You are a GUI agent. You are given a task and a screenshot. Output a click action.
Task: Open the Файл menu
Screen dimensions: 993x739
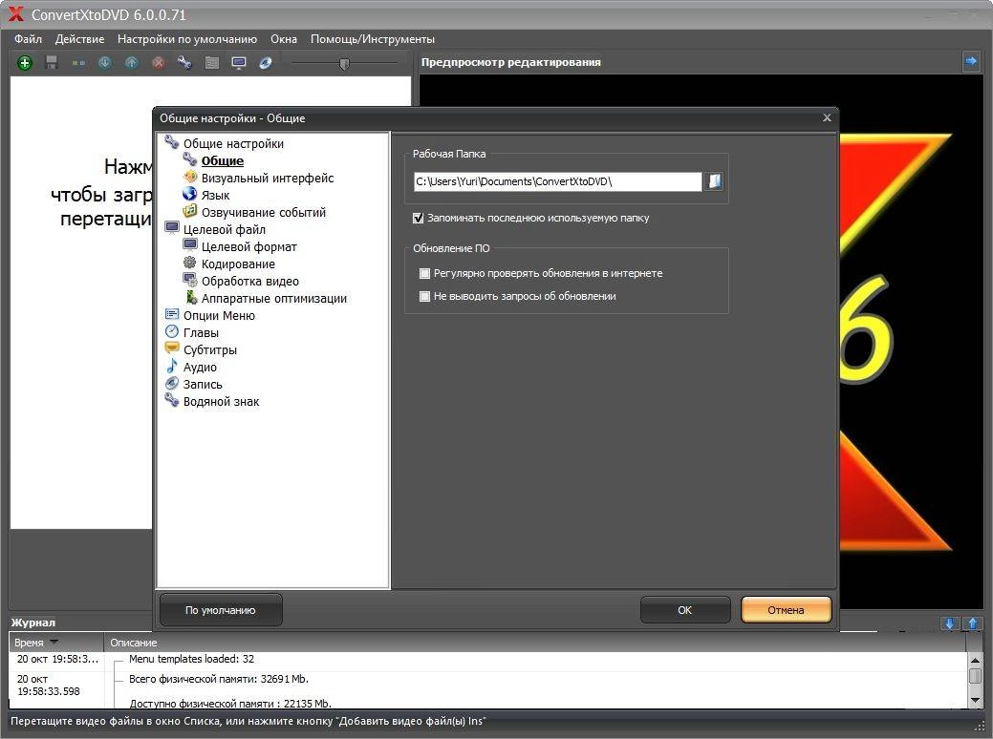[28, 38]
